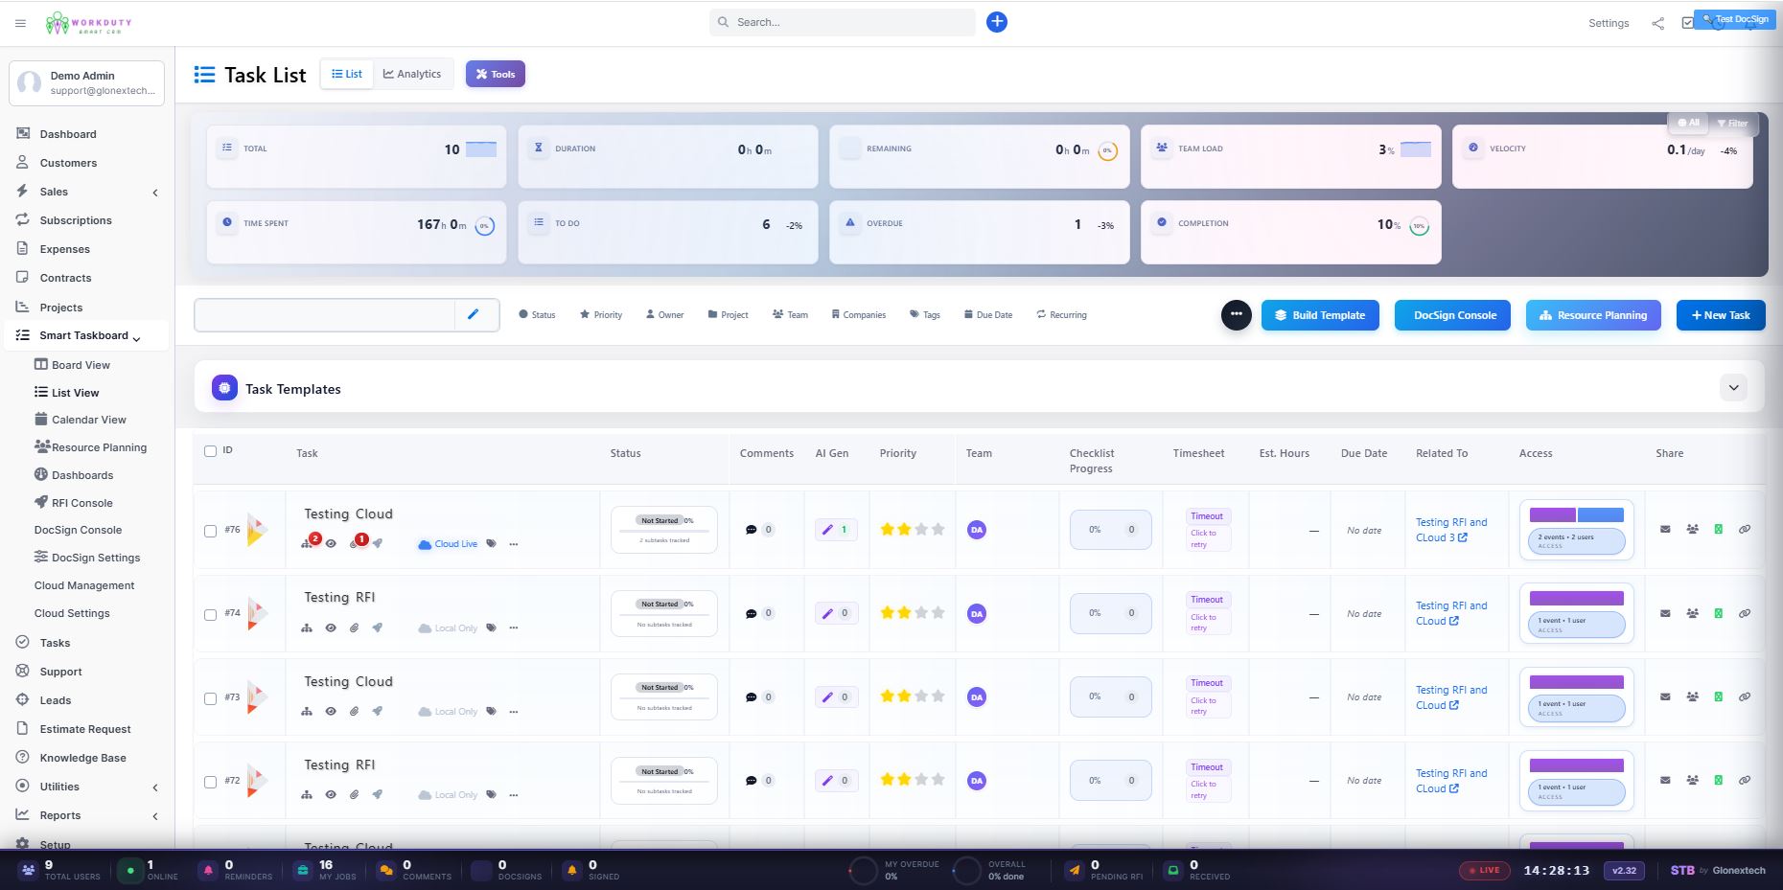This screenshot has width=1783, height=890.
Task: Click the black ellipsis more-options button
Action: coord(1237,315)
